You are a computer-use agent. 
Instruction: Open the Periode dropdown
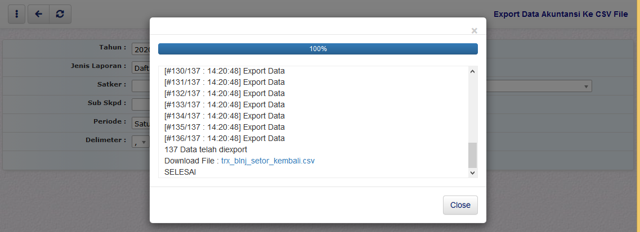[x=141, y=123]
